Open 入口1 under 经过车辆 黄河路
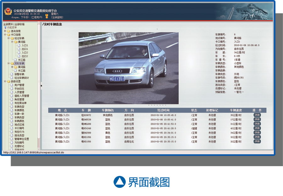This screenshot has width=283, height=196. (x=25, y=46)
